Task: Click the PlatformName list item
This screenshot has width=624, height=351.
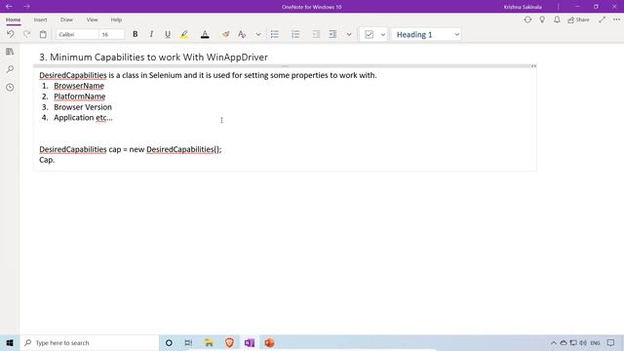Action: [x=80, y=97]
